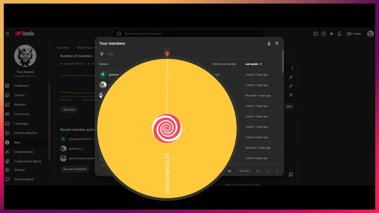Viewport: 379px width, 213px height.
Task: Go to first page of members
Action: [258, 171]
